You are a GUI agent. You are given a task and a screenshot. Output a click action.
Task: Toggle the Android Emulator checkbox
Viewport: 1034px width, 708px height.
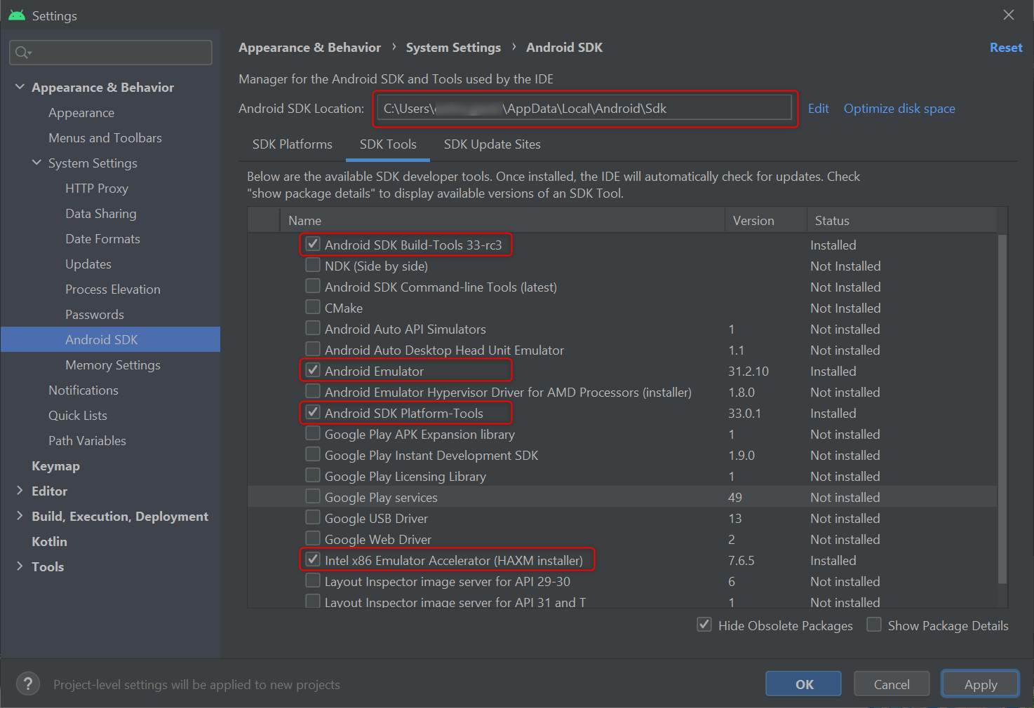313,371
